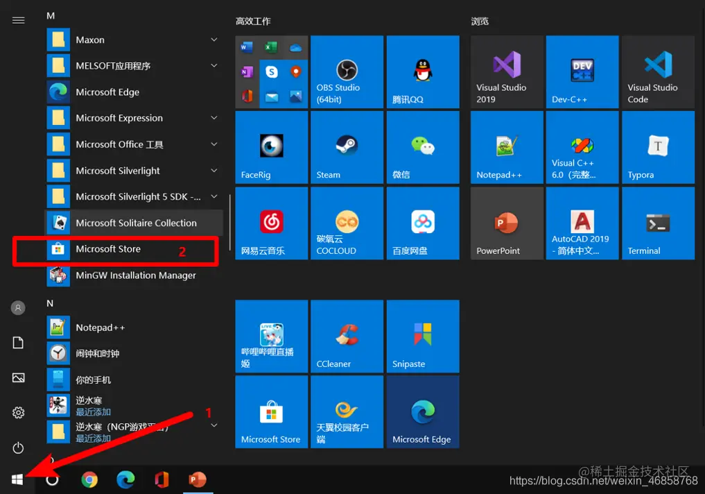Open Settings from the gear icon

pyautogui.click(x=19, y=413)
